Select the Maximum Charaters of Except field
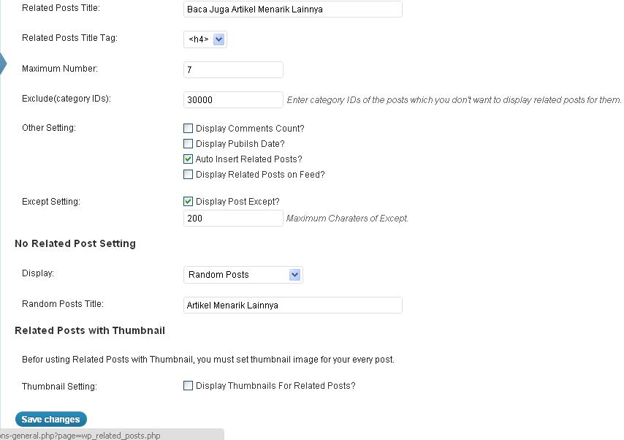 tap(233, 219)
